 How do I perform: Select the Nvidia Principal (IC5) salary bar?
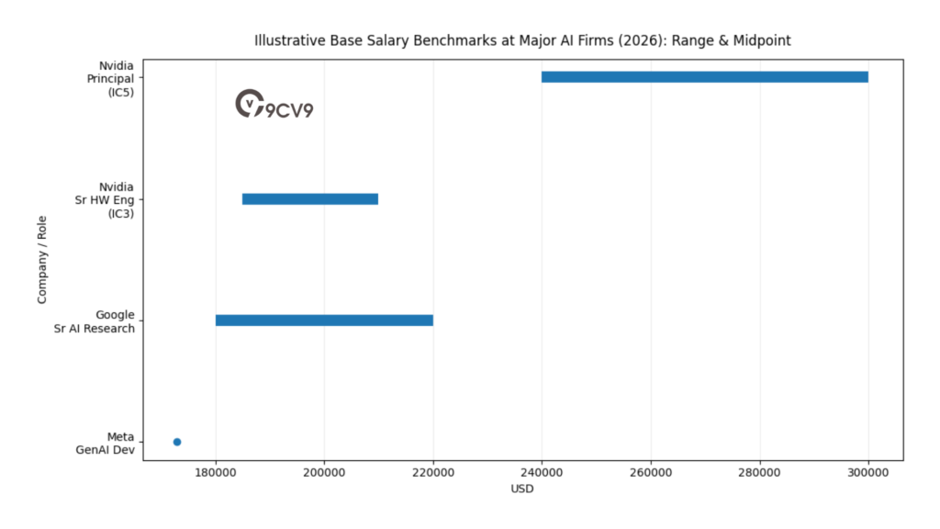[704, 77]
